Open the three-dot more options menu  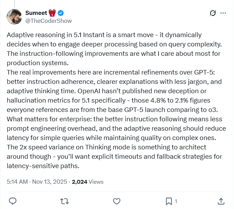pyautogui.click(x=223, y=14)
